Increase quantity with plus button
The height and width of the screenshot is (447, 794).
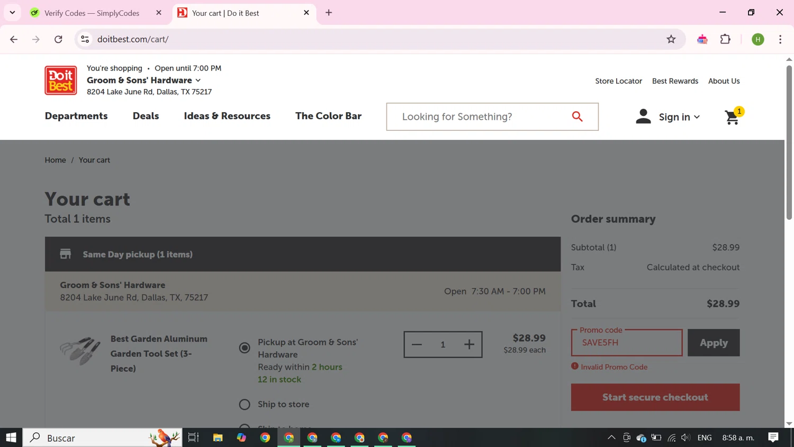(x=469, y=345)
